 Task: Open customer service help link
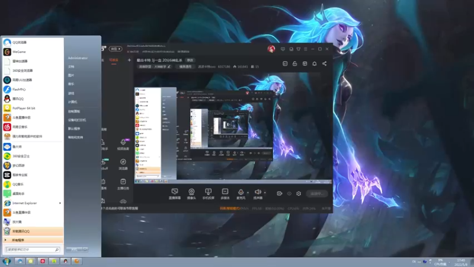point(121,208)
